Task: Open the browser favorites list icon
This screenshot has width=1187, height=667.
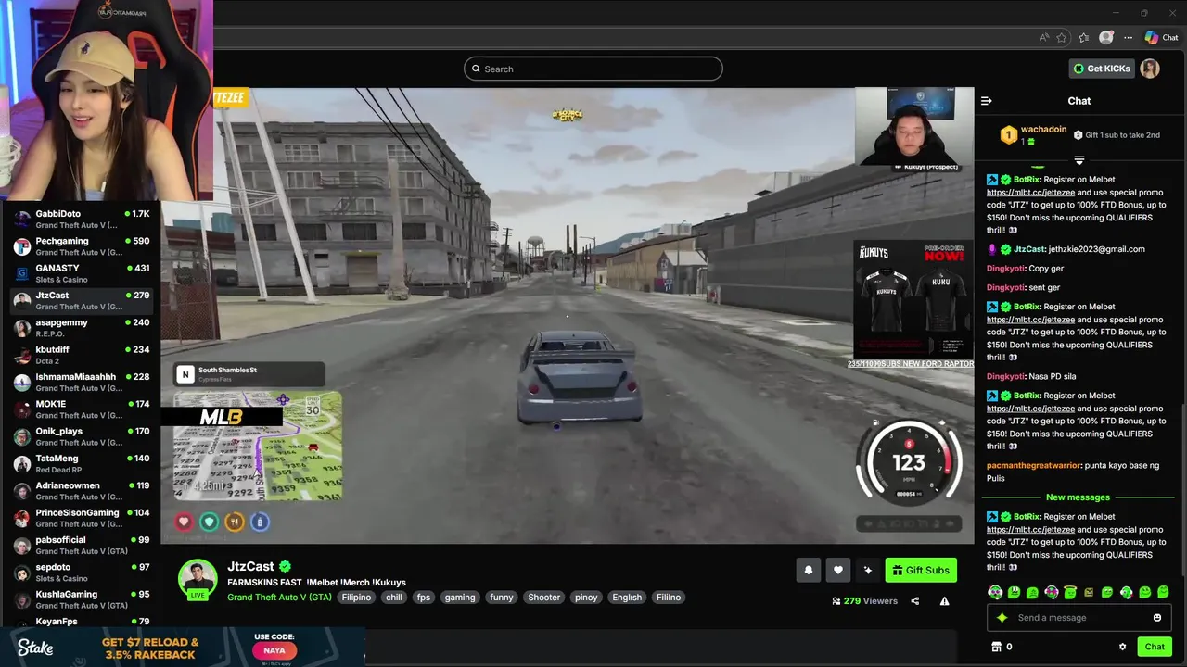Action: (x=1083, y=38)
